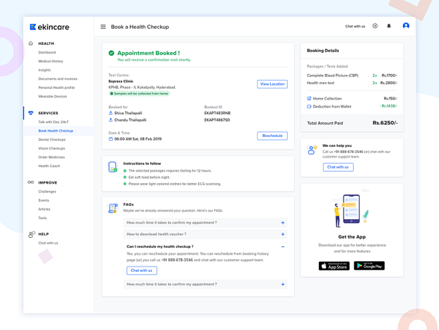Image resolution: width=439 pixels, height=330 pixels.
Task: Click the Total Amount Paid Rs.6250/- value
Action: (385, 123)
